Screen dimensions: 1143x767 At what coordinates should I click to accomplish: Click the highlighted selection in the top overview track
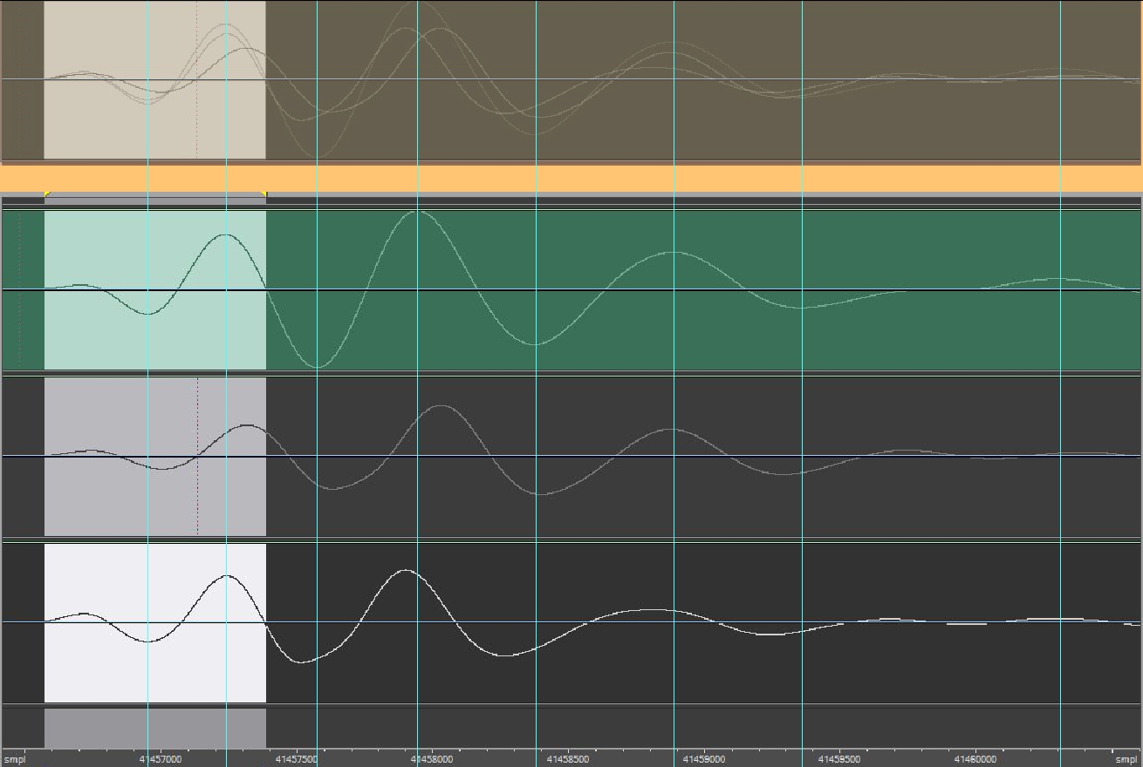click(155, 79)
